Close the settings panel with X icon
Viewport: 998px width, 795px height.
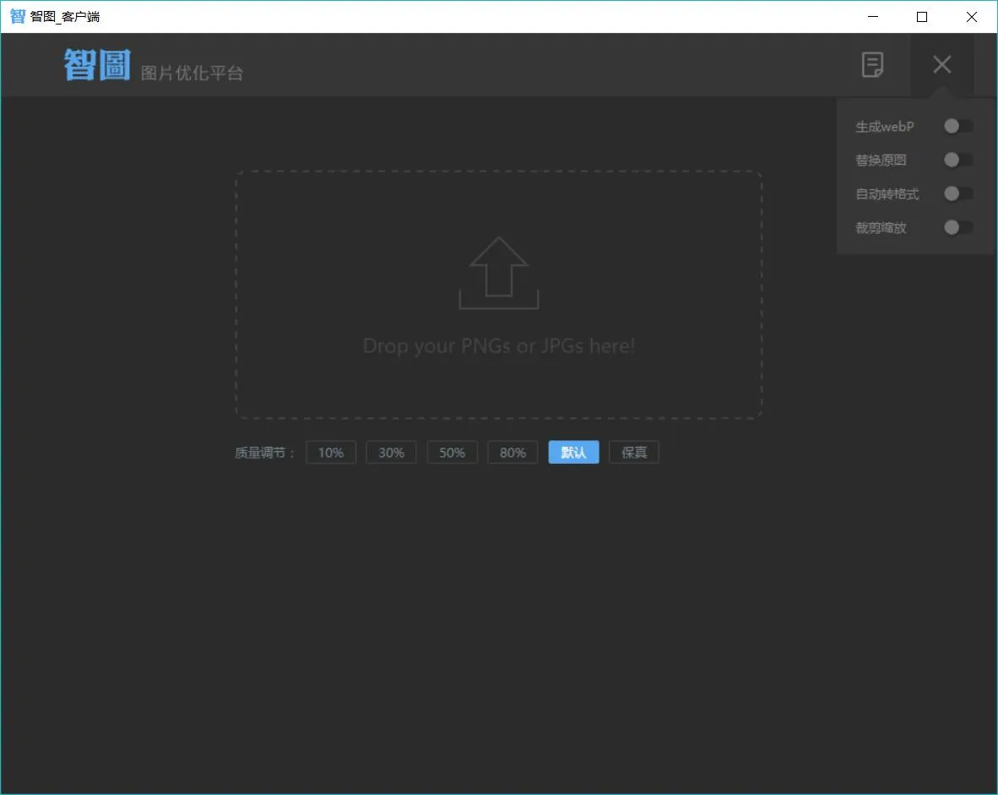click(942, 64)
